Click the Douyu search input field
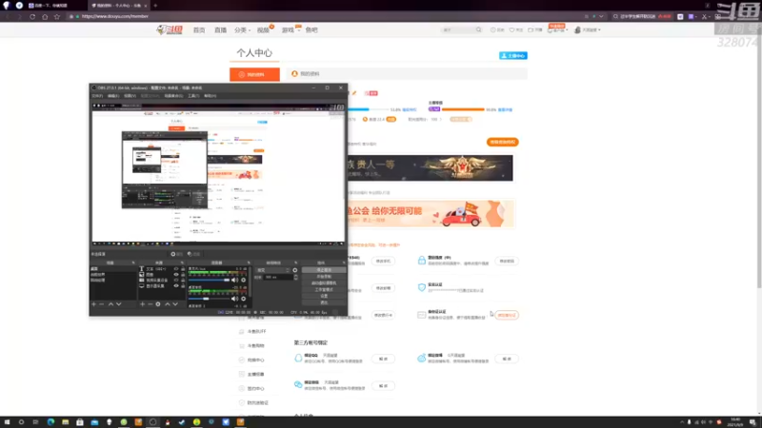This screenshot has height=428, width=762. [457, 30]
